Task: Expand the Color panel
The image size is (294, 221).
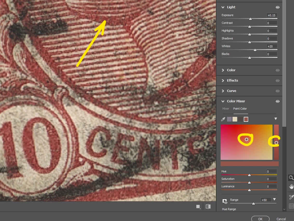Action: [x=223, y=70]
